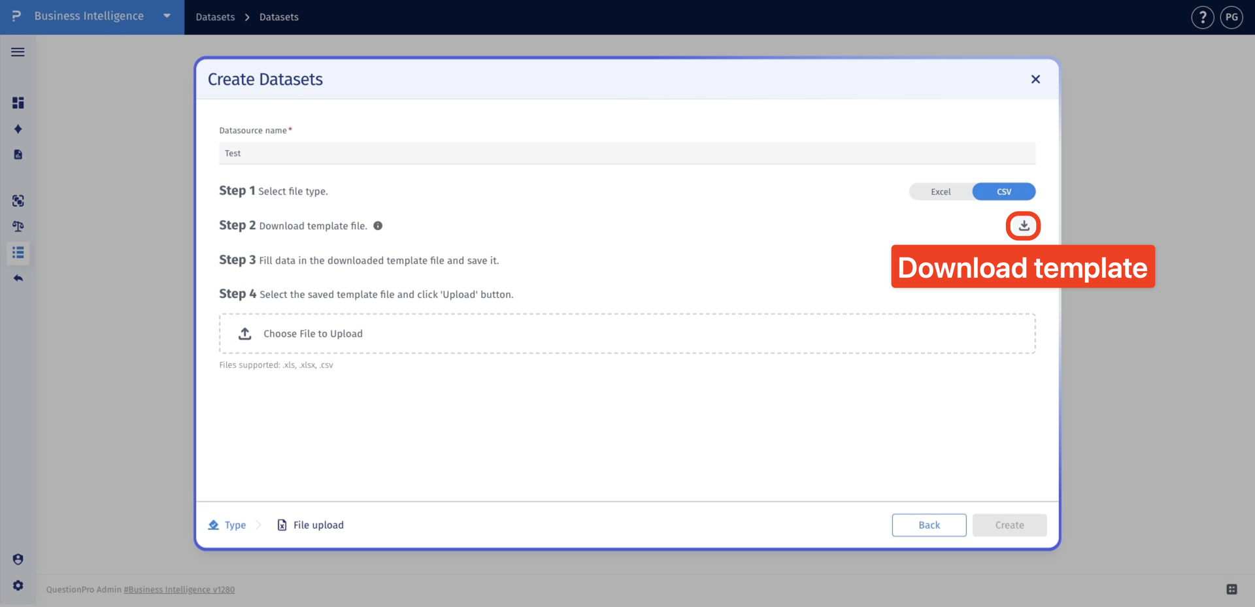Click the balance scale icon in sidebar
This screenshot has width=1255, height=607.
pos(18,226)
